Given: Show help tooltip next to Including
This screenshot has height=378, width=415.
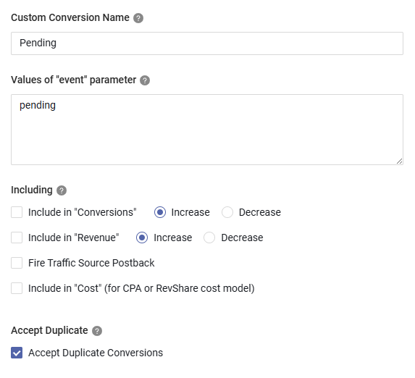Looking at the screenshot, I should pyautogui.click(x=62, y=190).
